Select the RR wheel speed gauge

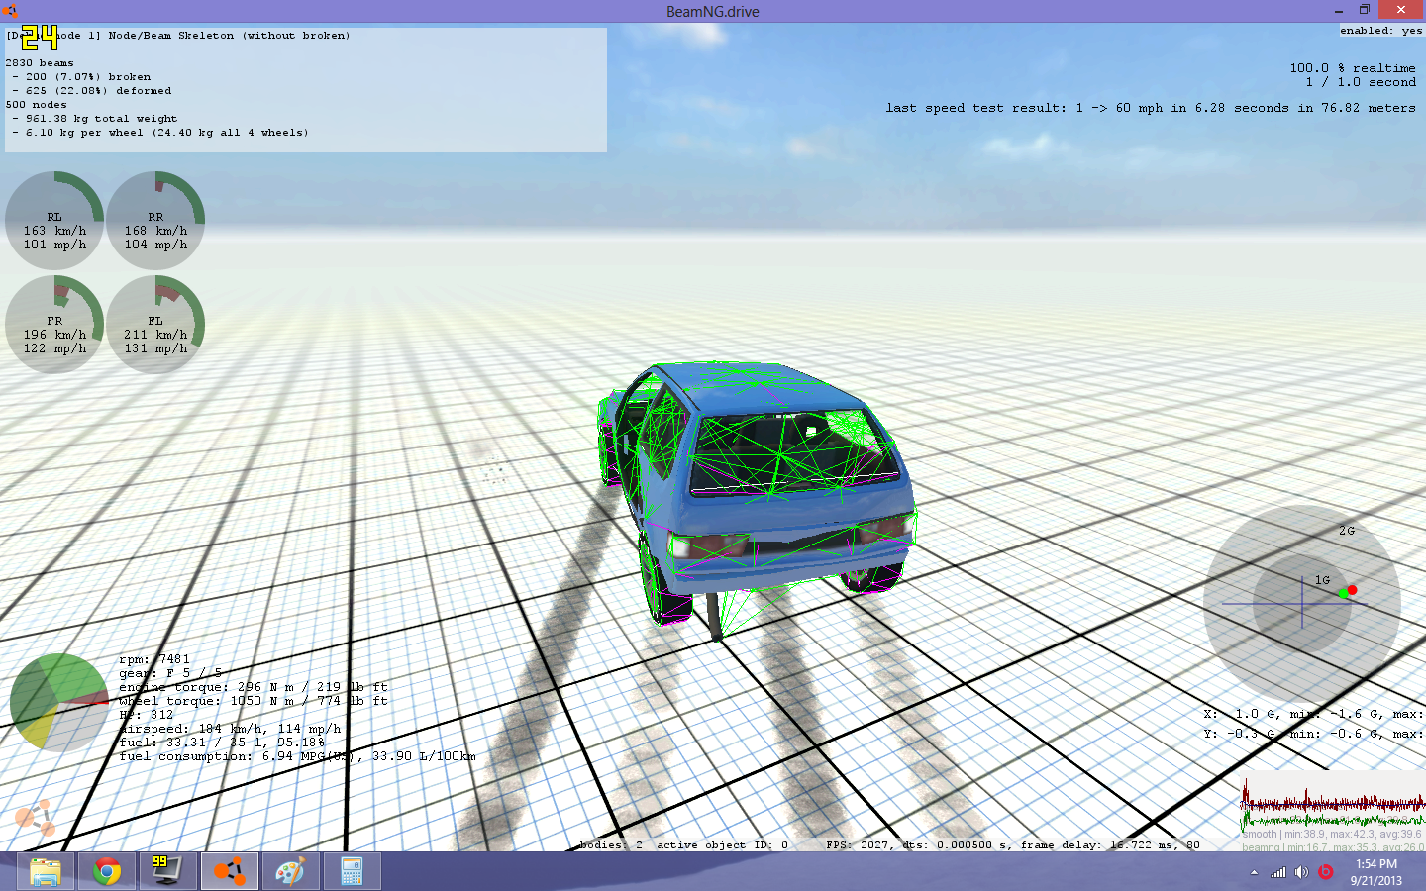(x=155, y=221)
